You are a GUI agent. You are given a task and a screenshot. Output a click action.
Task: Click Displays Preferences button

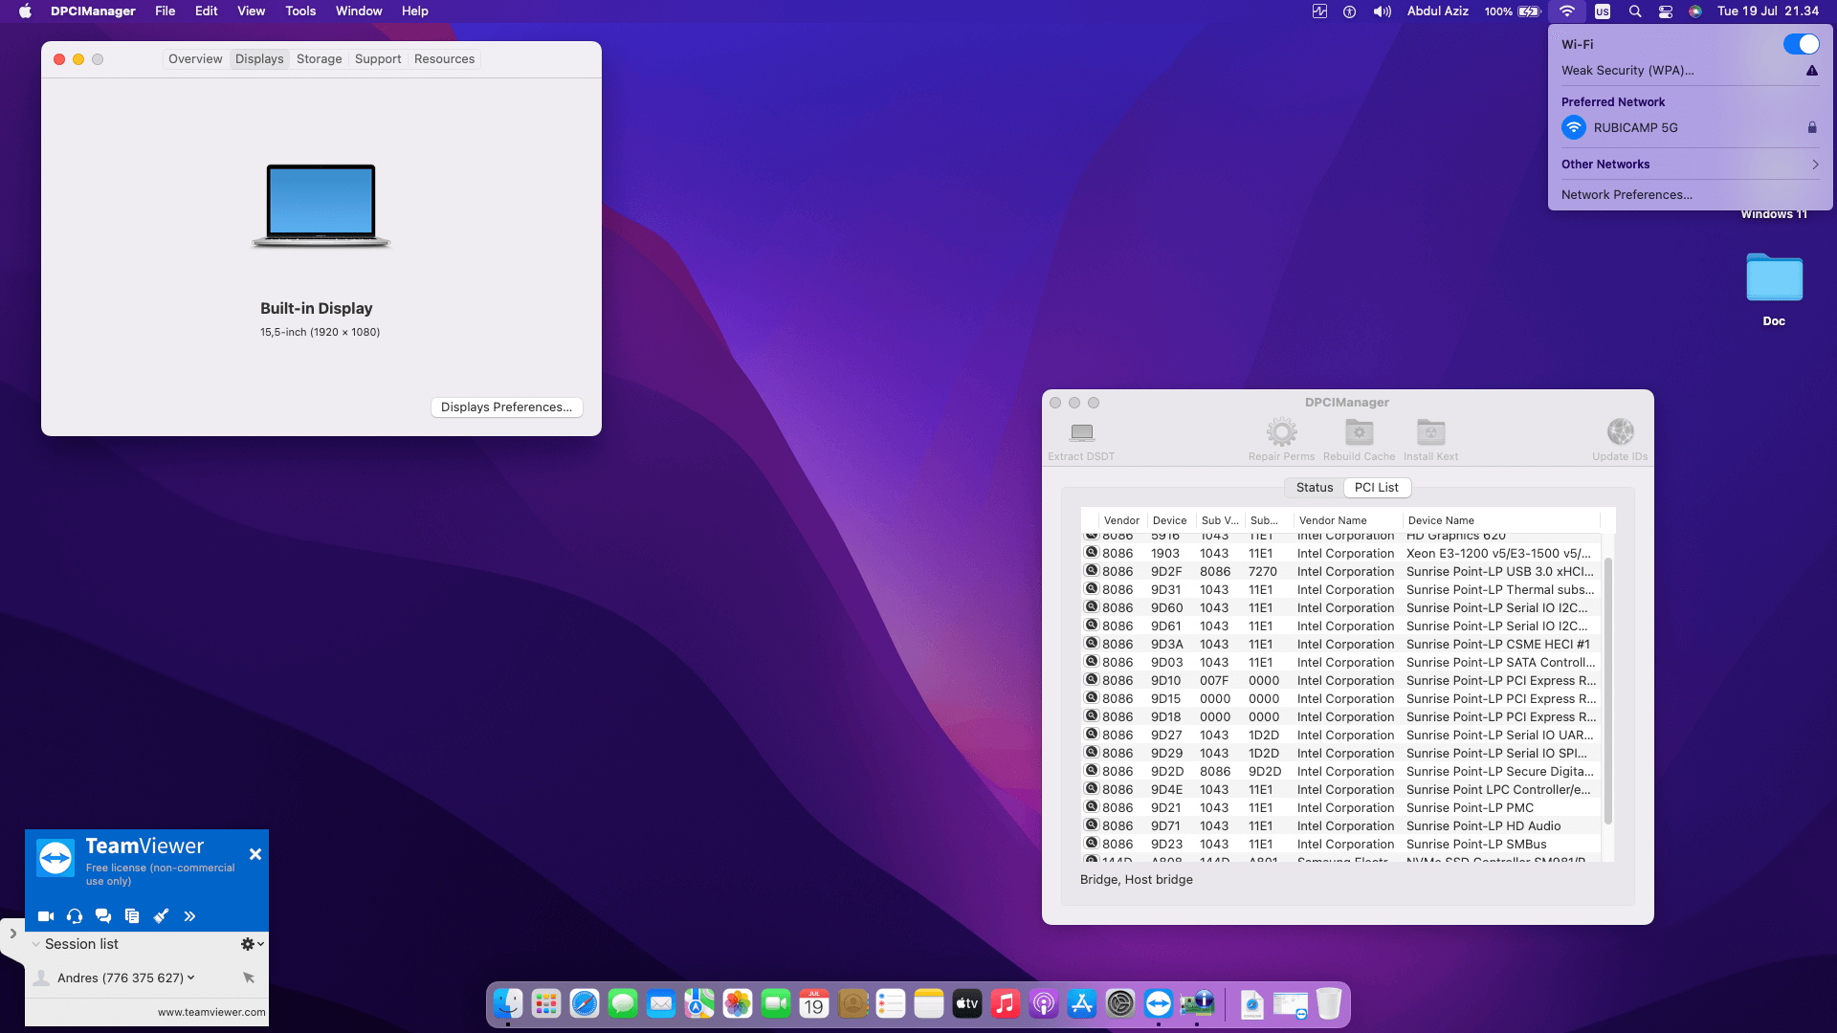506,407
